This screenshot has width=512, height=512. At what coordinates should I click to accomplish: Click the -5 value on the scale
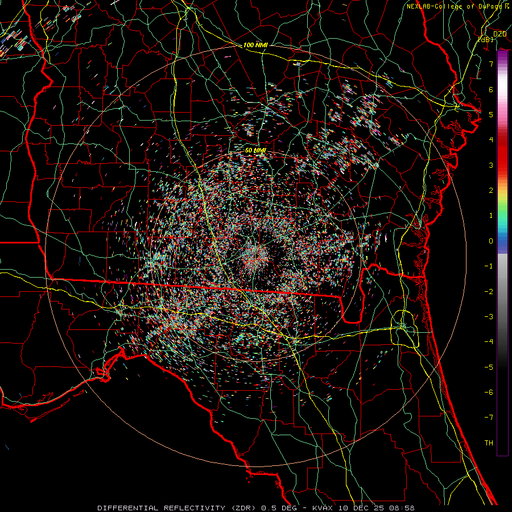pos(489,368)
